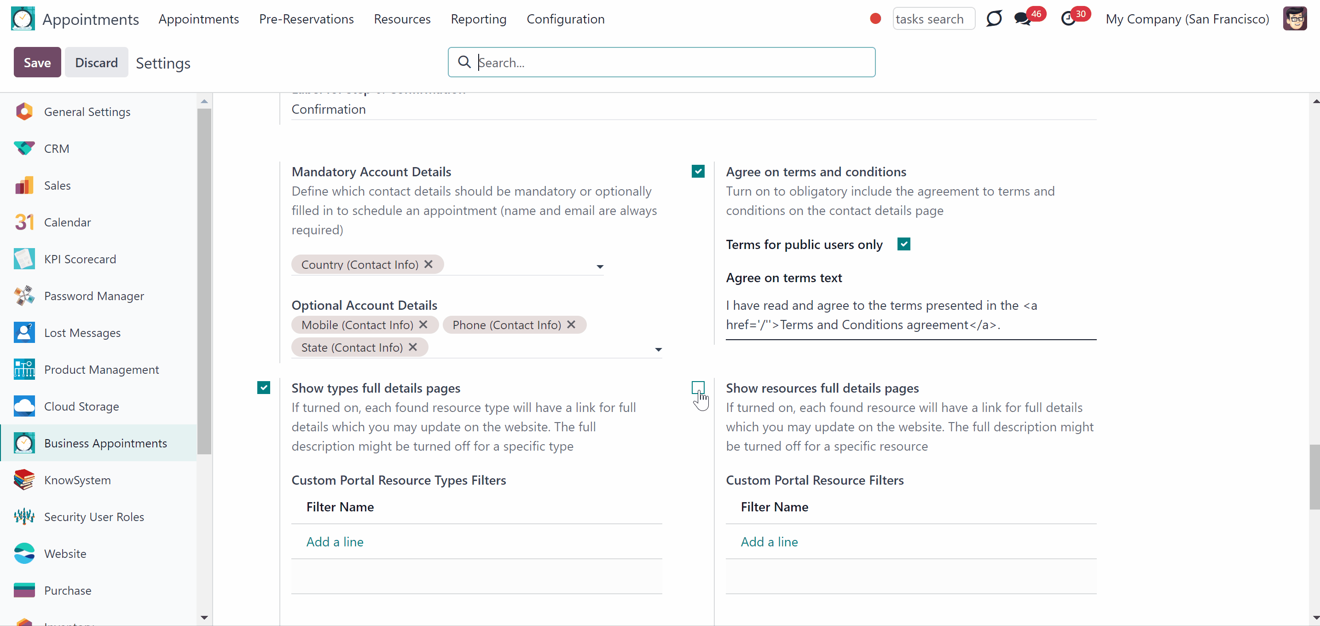
Task: Open General Settings icon in sidebar
Action: click(24, 111)
